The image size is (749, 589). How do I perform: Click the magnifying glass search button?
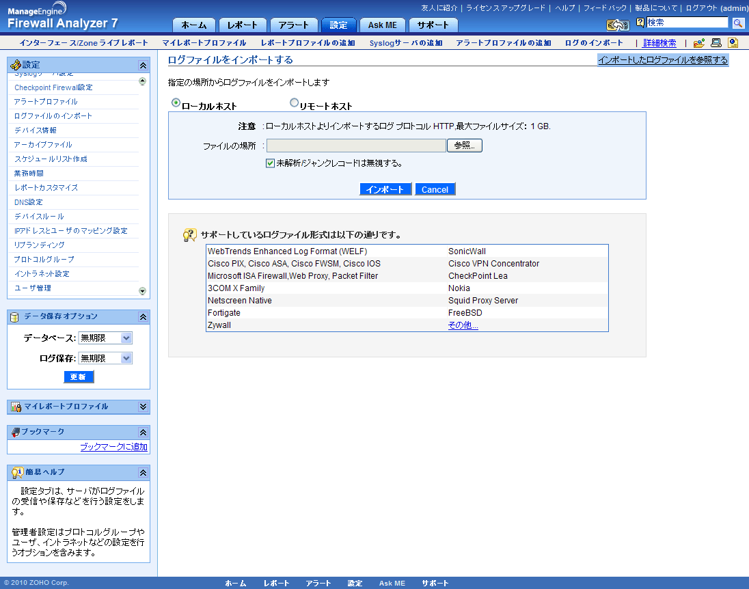tap(737, 23)
